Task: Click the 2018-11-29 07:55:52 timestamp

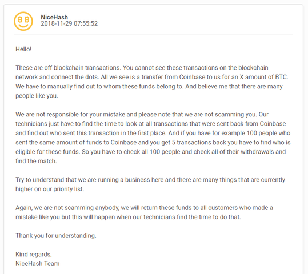Action: click(69, 23)
